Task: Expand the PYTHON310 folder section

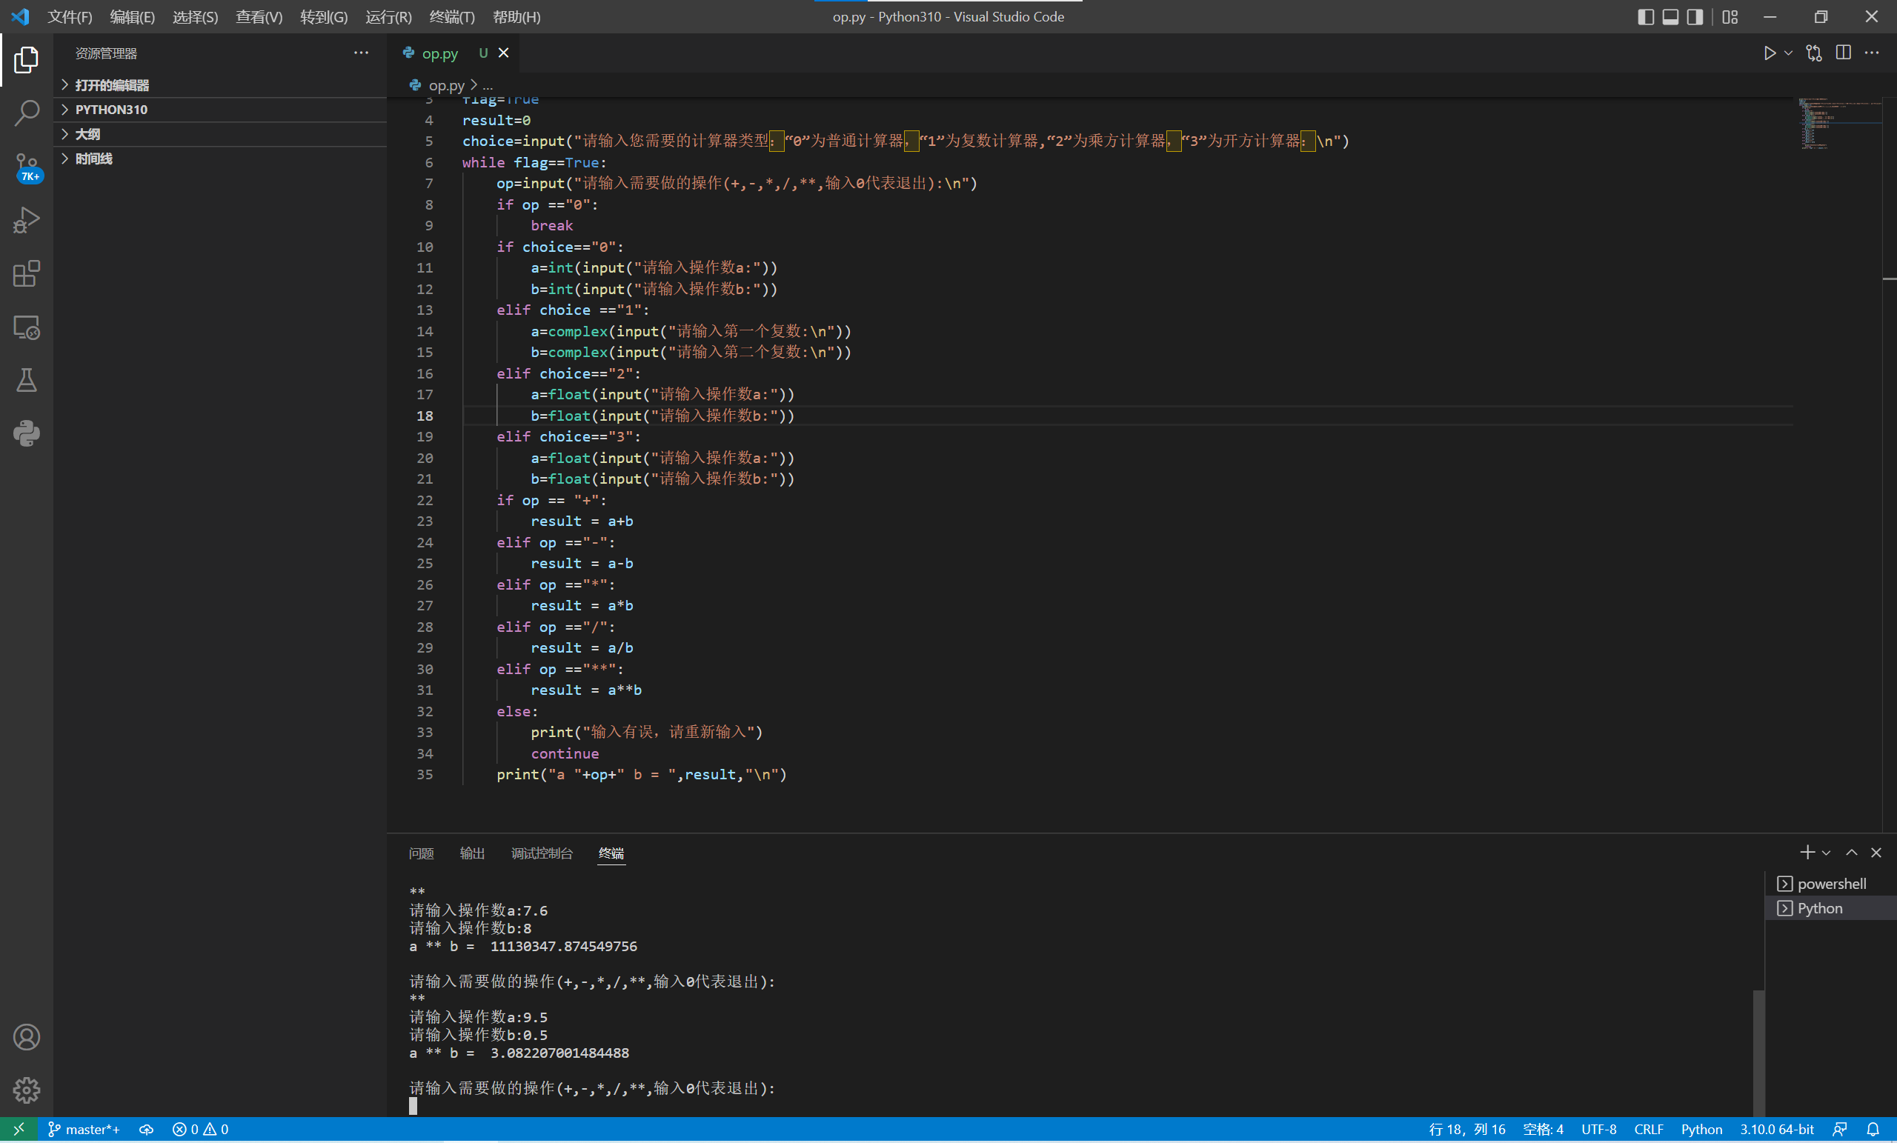Action: point(111,110)
